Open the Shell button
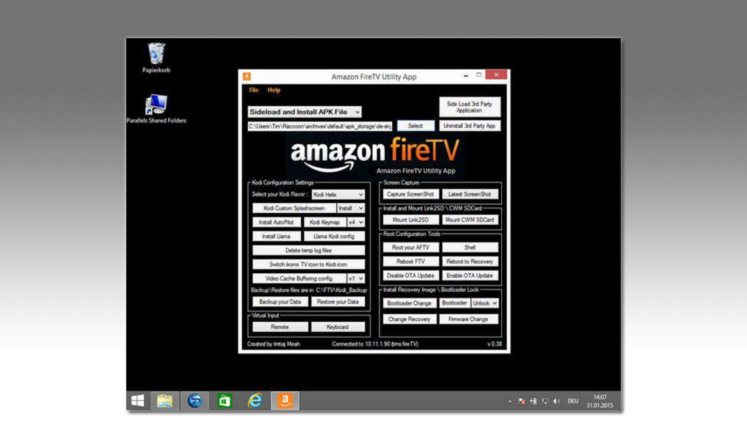Viewport: 747px width, 448px height. click(x=470, y=248)
